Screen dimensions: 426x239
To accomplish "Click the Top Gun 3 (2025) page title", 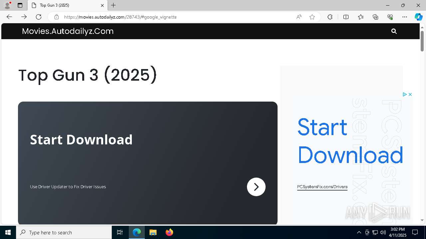I will (x=88, y=75).
